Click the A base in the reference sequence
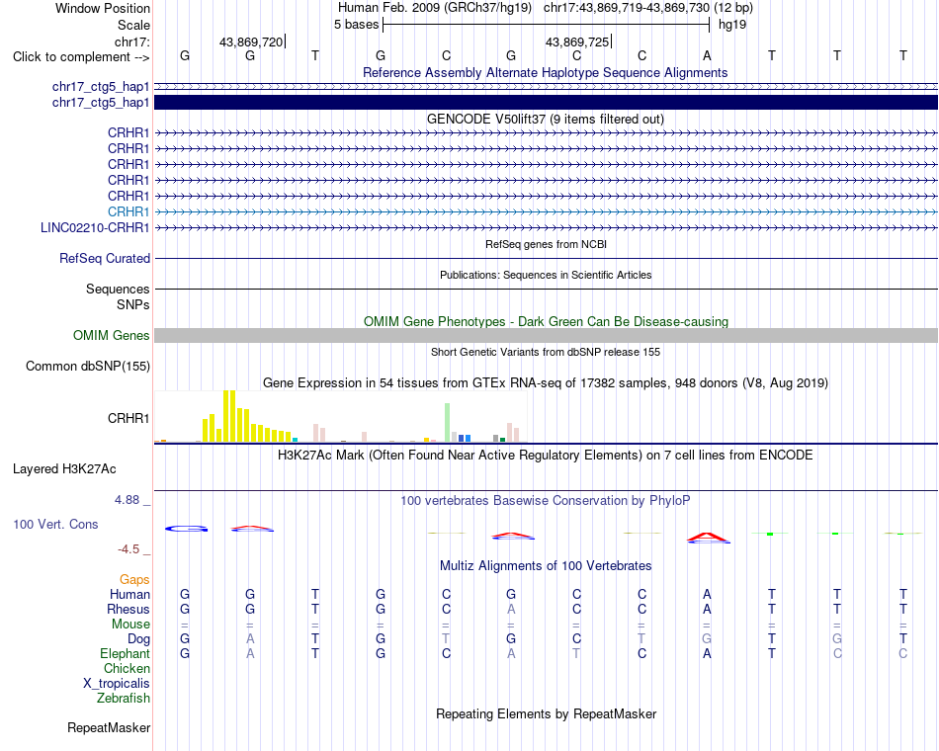Viewport: 939px width, 751px height. (x=707, y=55)
